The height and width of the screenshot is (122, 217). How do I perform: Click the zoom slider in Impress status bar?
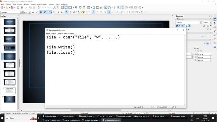point(203,113)
